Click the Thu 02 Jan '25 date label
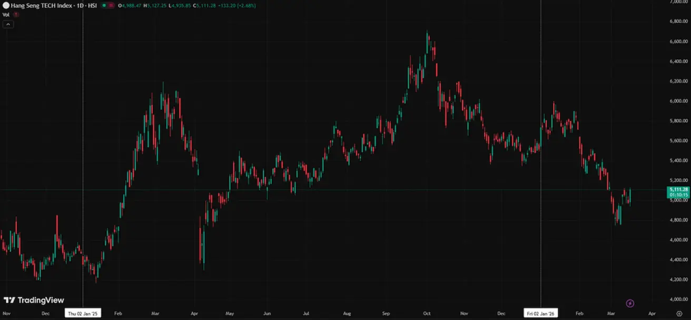The height and width of the screenshot is (320, 691). point(83,313)
